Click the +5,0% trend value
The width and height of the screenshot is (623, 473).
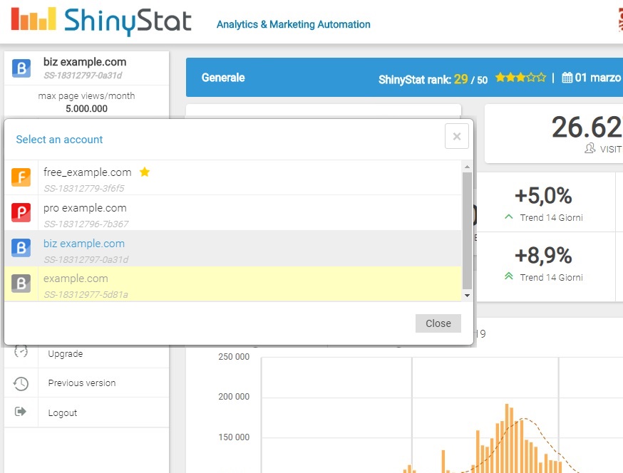tap(543, 196)
